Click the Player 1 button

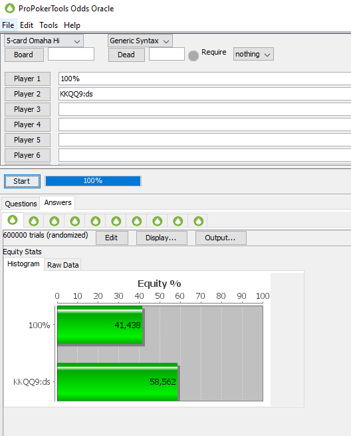tap(27, 79)
